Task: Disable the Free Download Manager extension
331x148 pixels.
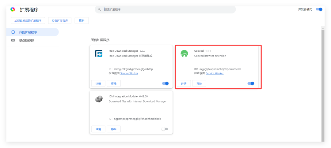Action: [x=165, y=83]
